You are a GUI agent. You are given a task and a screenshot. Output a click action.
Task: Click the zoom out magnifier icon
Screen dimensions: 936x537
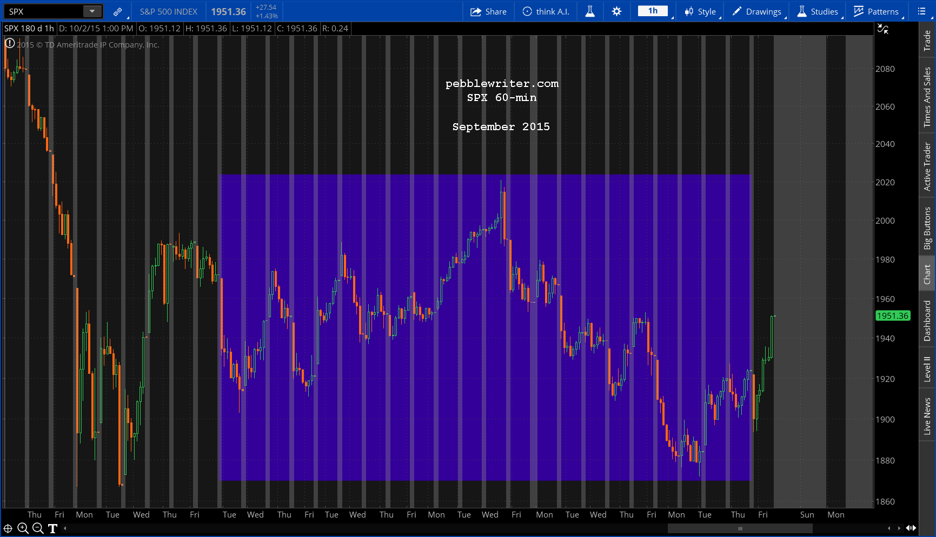pos(38,528)
